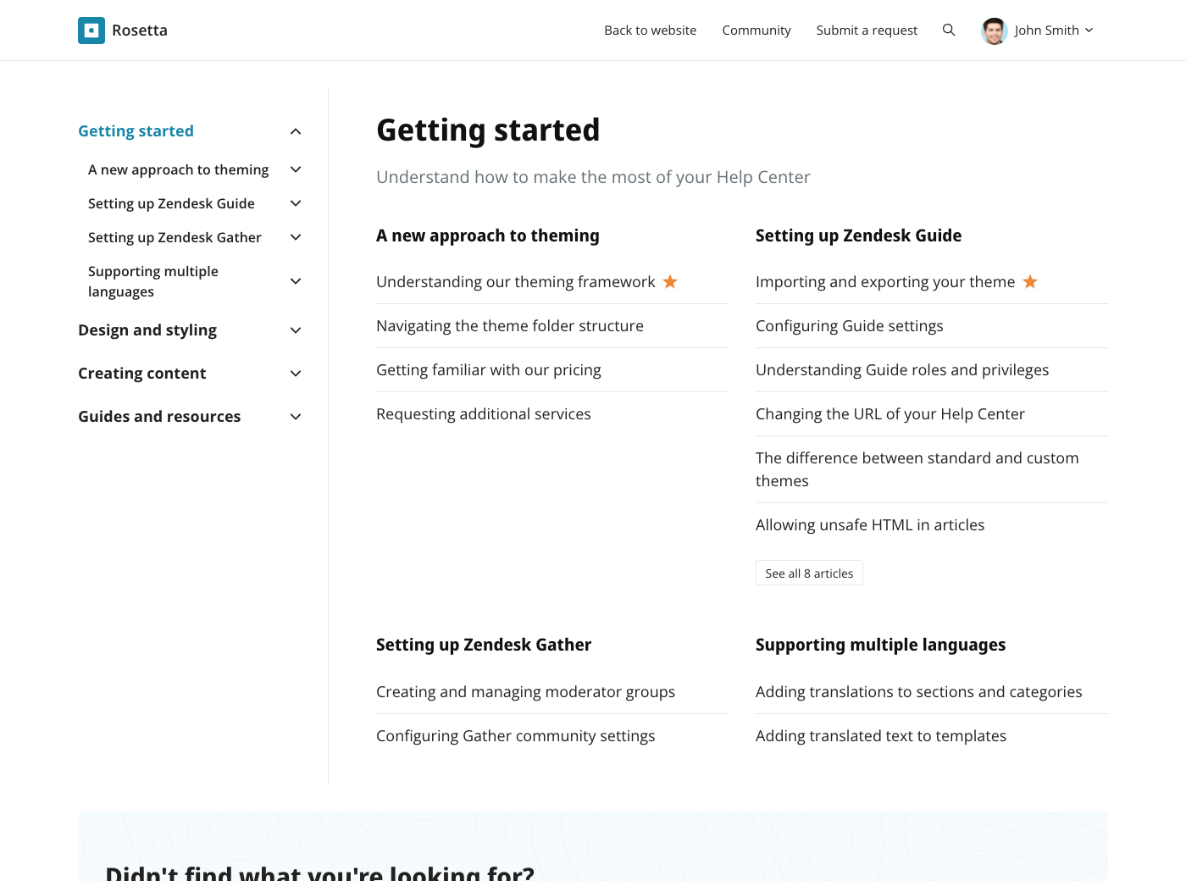Open search with the magnifier icon
This screenshot has height=881, width=1186.
949,30
